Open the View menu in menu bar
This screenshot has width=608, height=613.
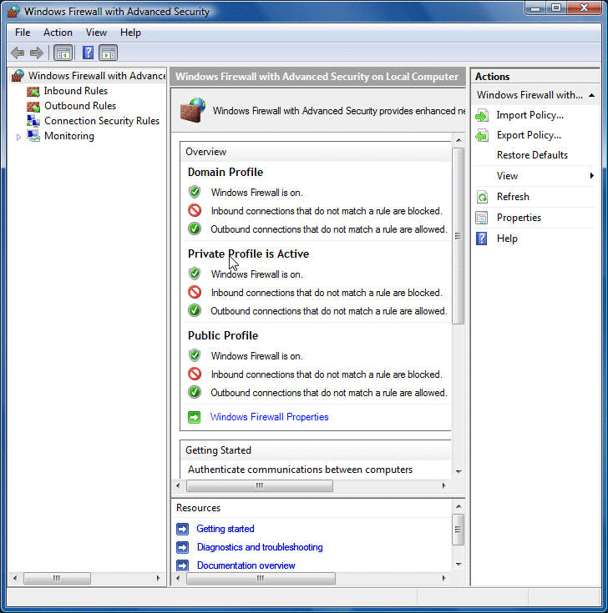tap(96, 33)
